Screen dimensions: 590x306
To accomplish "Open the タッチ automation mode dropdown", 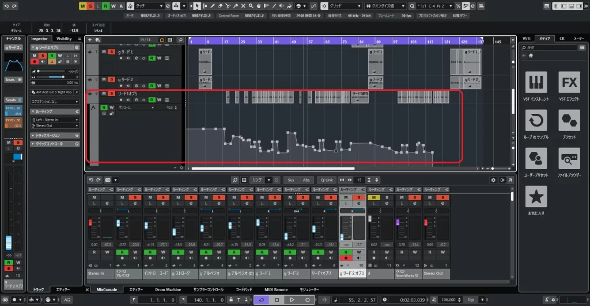I will (150, 6).
